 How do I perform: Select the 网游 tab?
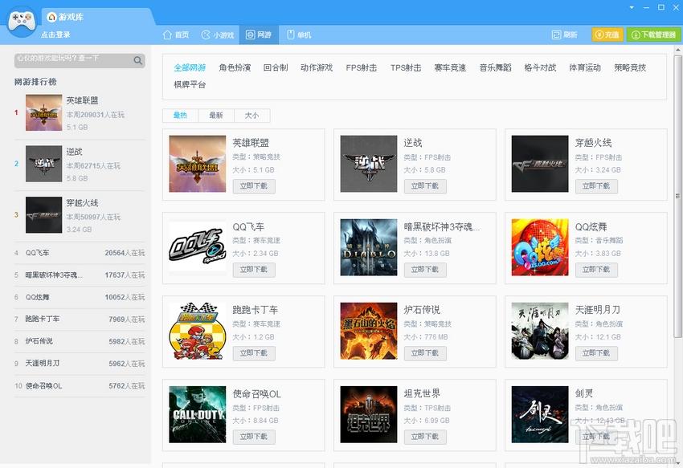click(x=259, y=35)
